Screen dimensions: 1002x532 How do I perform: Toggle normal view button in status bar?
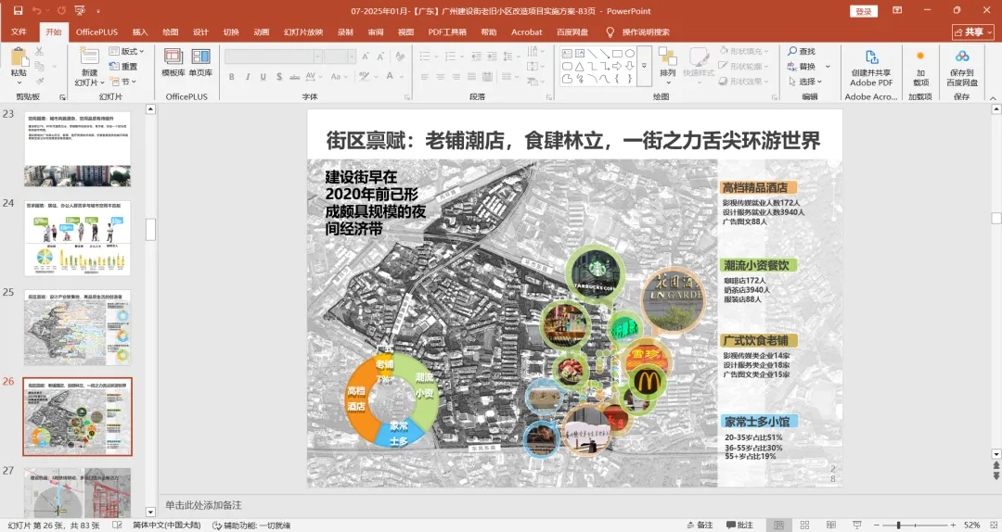click(x=778, y=525)
